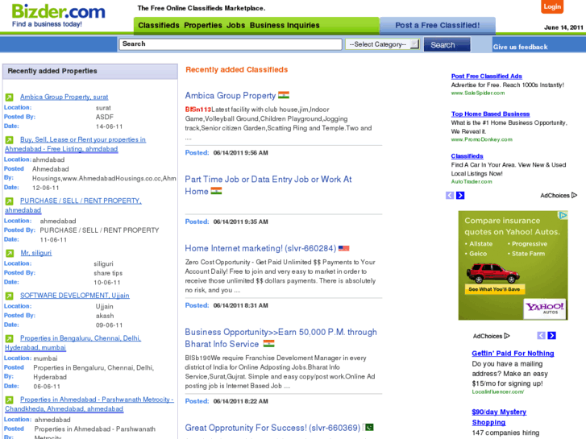Image resolution: width=586 pixels, height=439 pixels.
Task: Click LocalInfluencer.com URL
Action: pyautogui.click(x=498, y=392)
